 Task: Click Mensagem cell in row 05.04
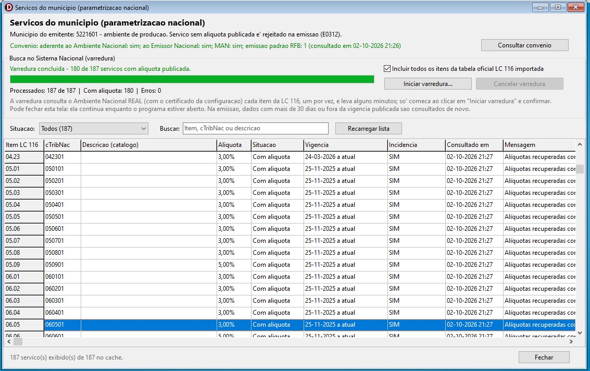coord(539,205)
